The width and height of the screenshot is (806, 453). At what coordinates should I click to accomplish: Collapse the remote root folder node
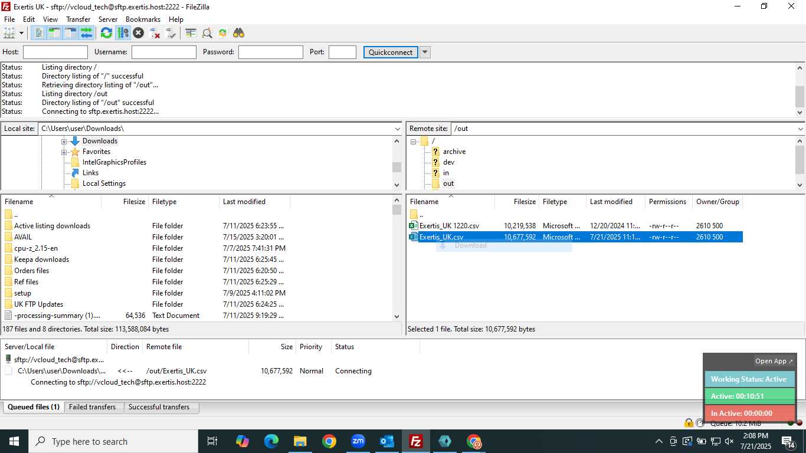[414, 142]
